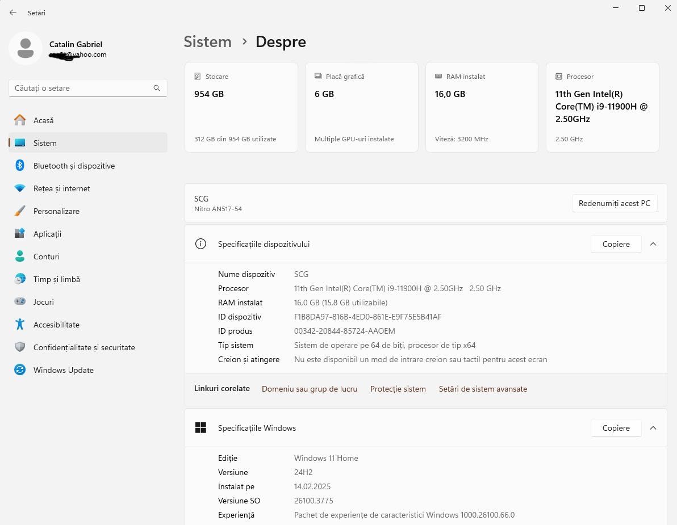This screenshot has width=677, height=525.
Task: Copy the device specifications
Action: pos(616,244)
